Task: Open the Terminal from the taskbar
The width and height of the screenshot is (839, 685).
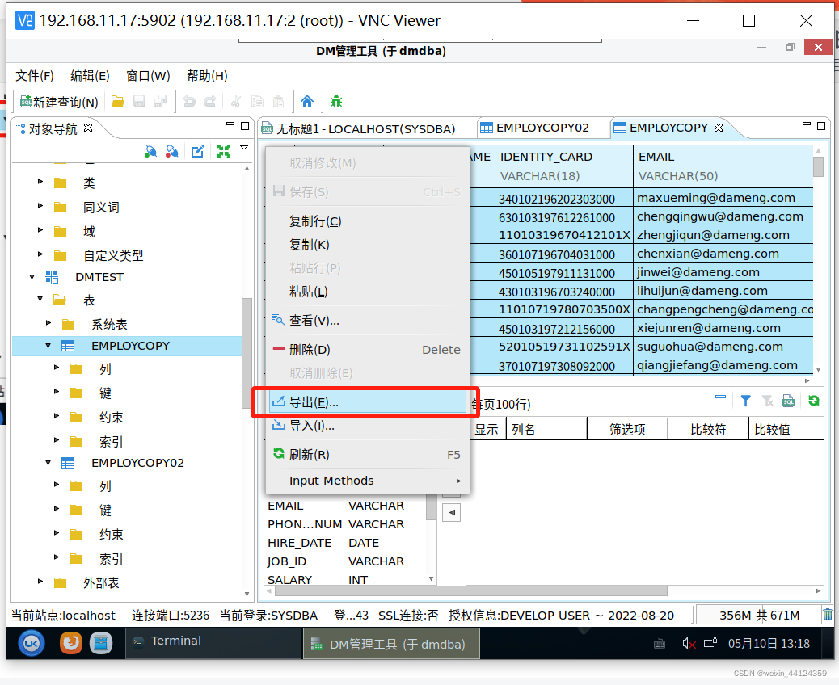Action: [x=178, y=641]
